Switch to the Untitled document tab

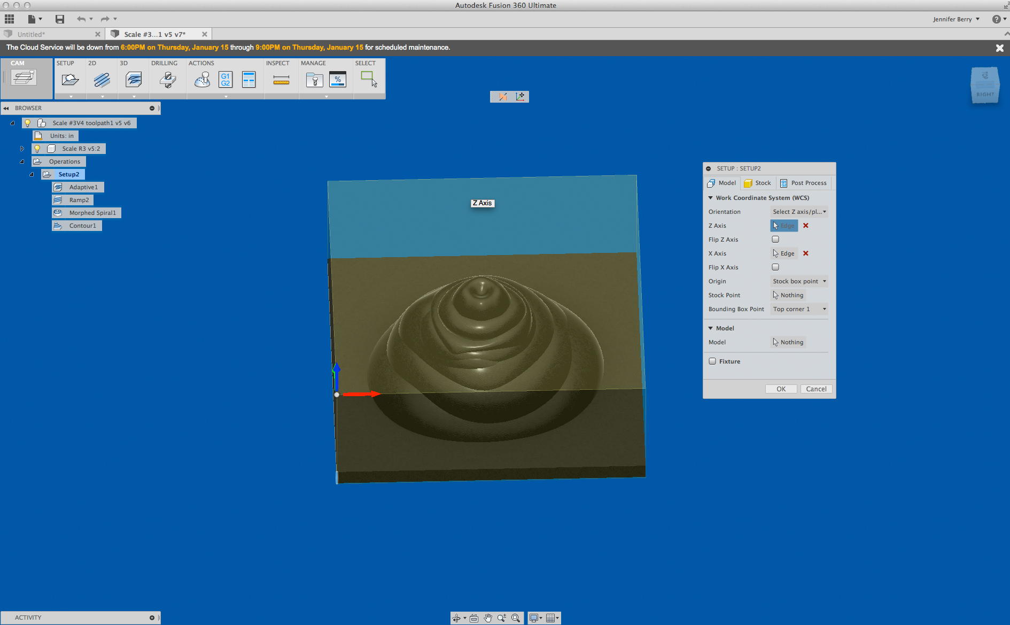(x=32, y=34)
